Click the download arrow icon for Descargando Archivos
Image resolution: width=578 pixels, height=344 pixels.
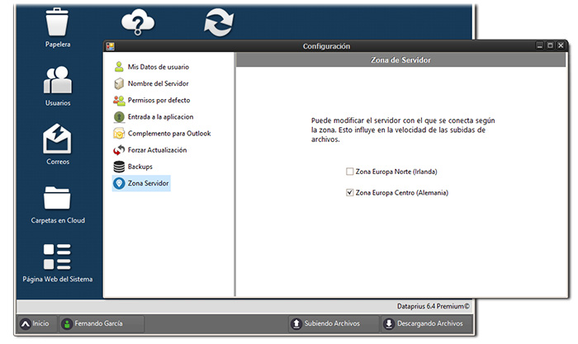389,323
